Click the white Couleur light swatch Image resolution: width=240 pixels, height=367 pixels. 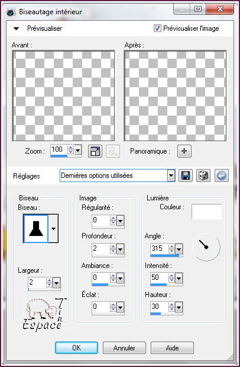pyautogui.click(x=207, y=212)
